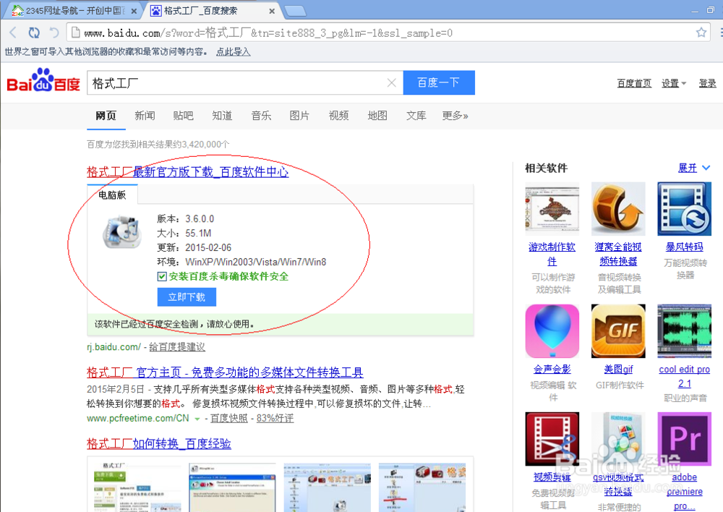The width and height of the screenshot is (723, 512).
Task: Click the 83%好评 rating link
Action: click(275, 418)
